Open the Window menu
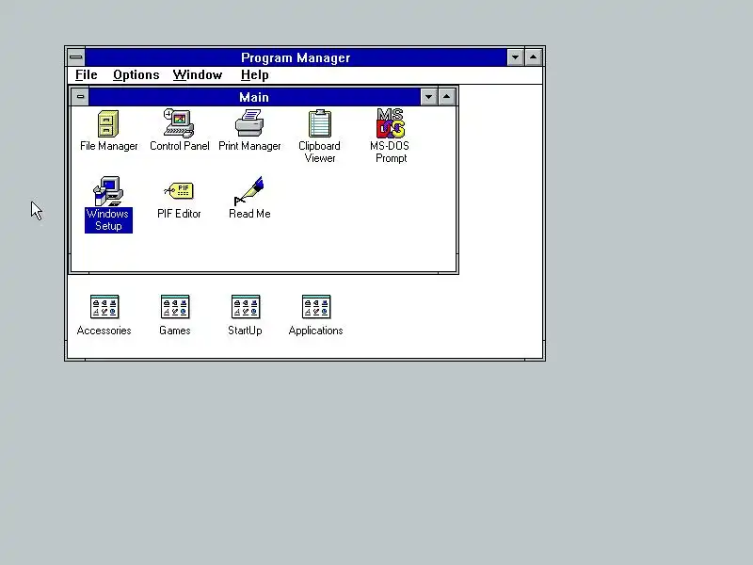The width and height of the screenshot is (753, 565). tap(198, 75)
